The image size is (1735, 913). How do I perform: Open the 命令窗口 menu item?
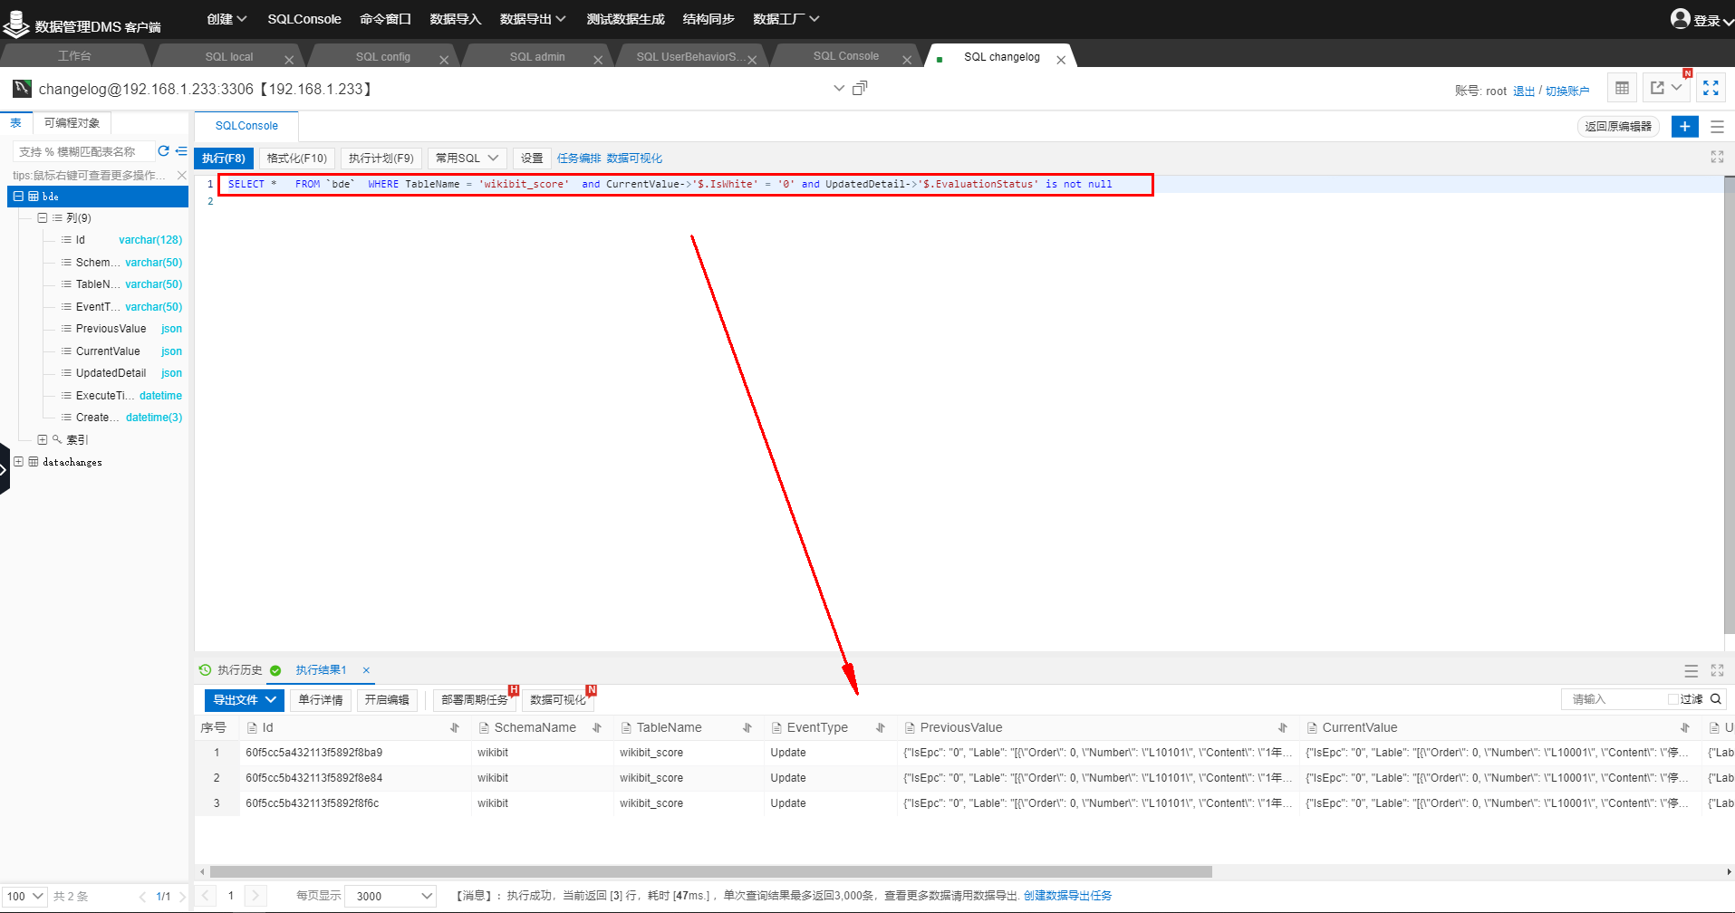click(385, 19)
